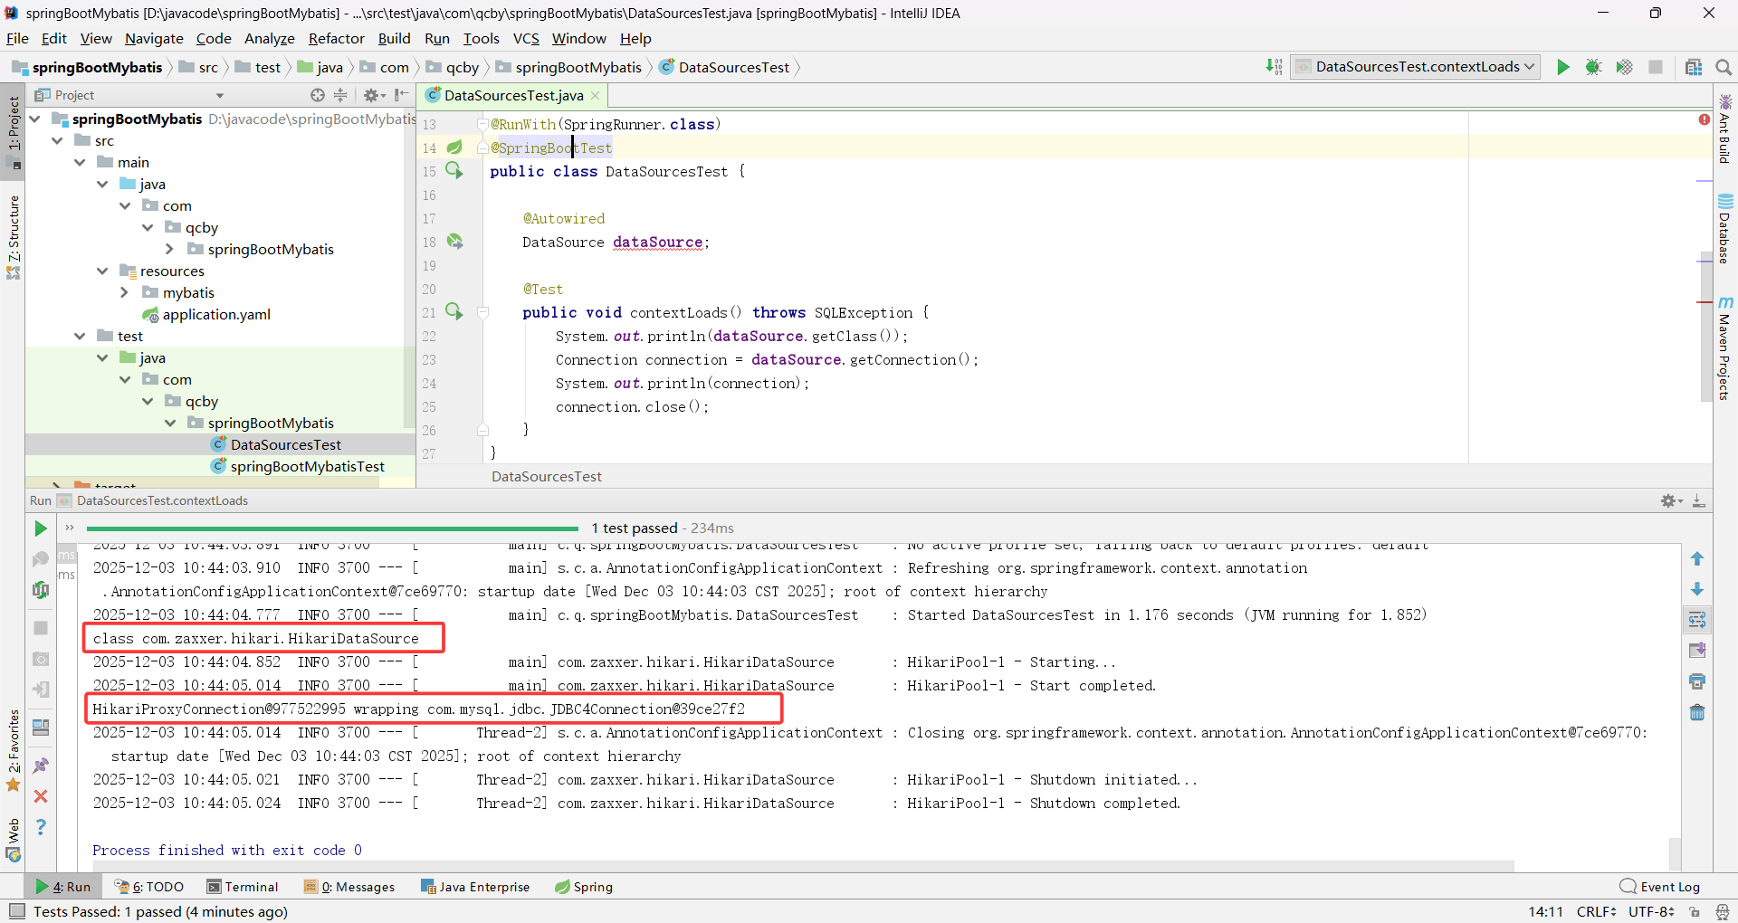
Task: Open the Java Enterprise tool window
Action: tap(475, 887)
